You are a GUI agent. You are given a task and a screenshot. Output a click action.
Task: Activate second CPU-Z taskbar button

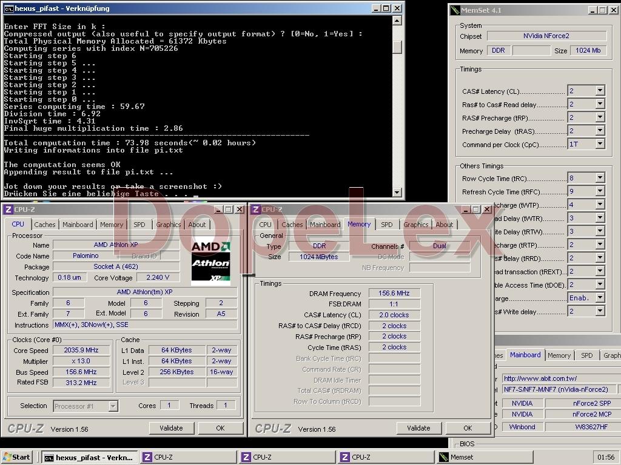pyautogui.click(x=287, y=458)
